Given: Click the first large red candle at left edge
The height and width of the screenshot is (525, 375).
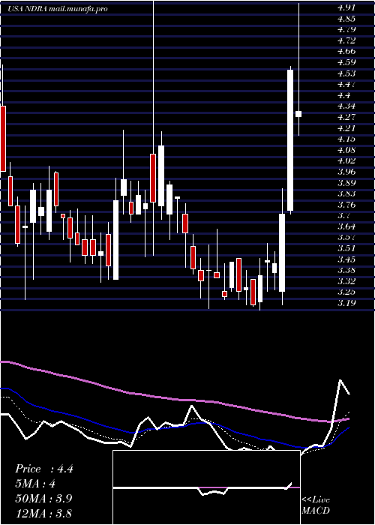Looking at the screenshot, I should [x=3, y=139].
